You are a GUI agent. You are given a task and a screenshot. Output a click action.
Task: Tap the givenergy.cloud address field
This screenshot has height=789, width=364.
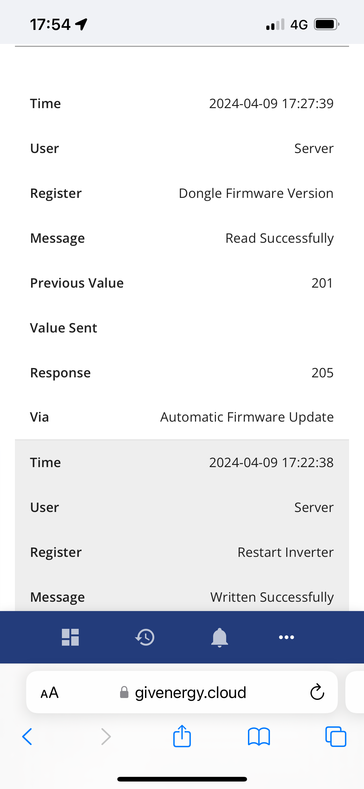tap(182, 692)
